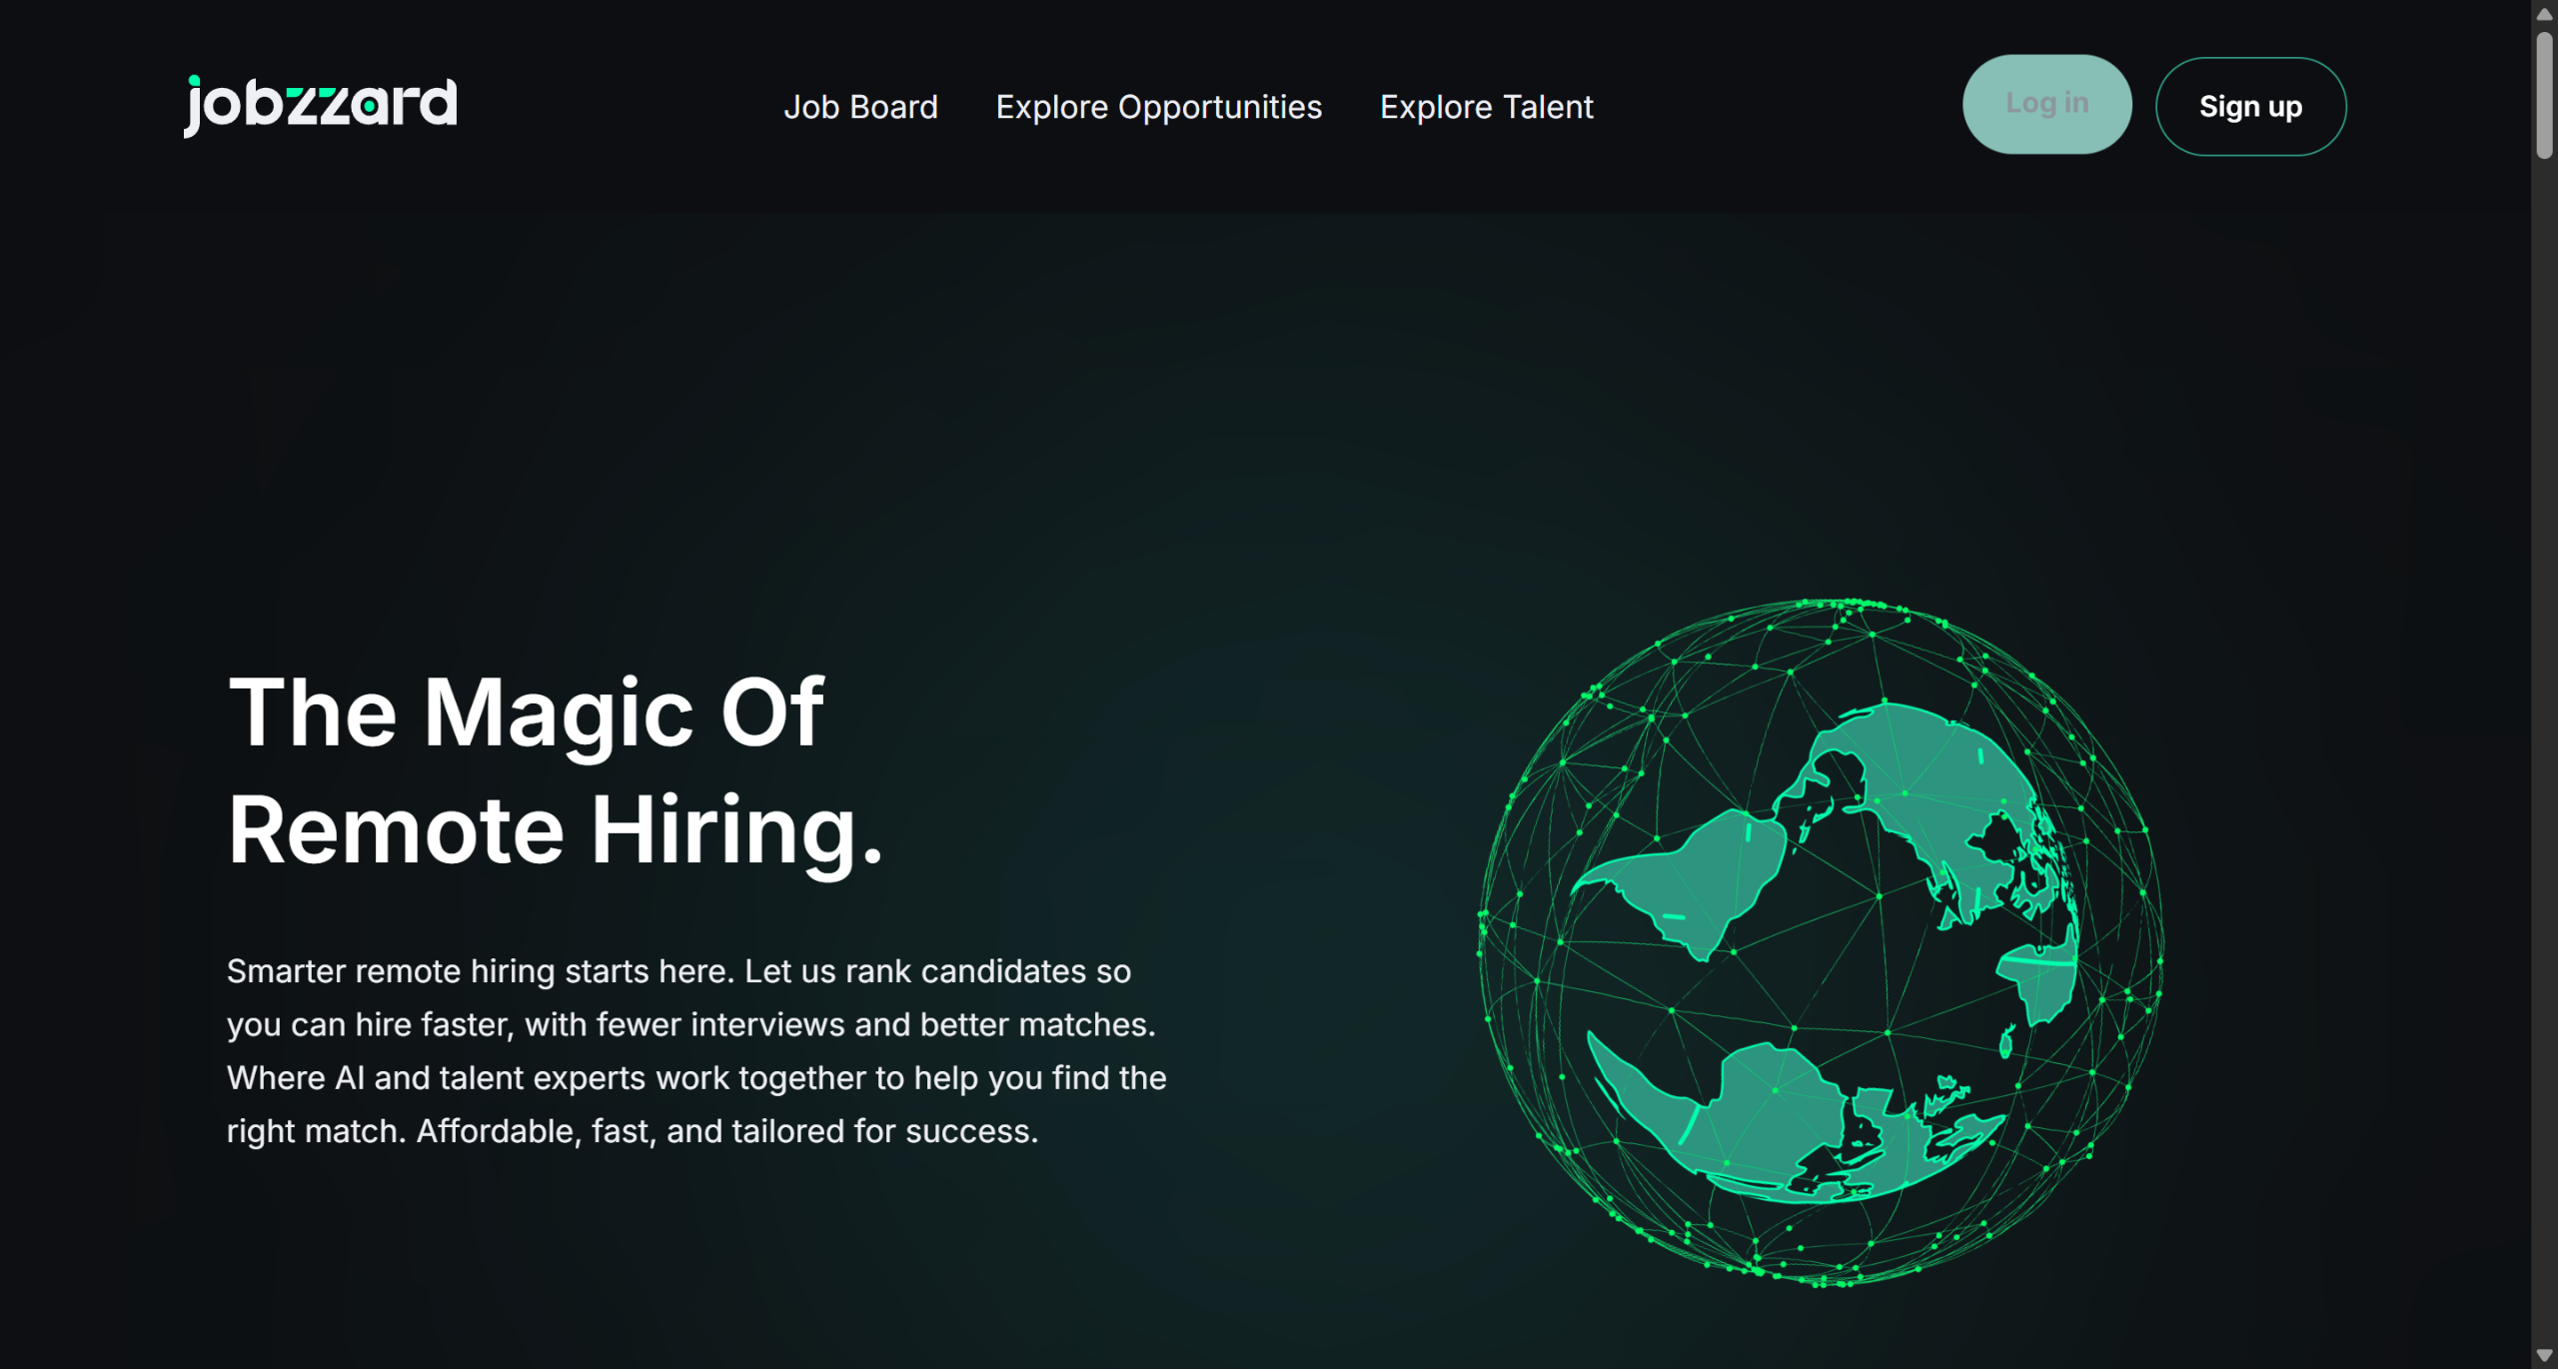This screenshot has width=2558, height=1369.
Task: Click the scrollbar down arrow
Action: (x=2544, y=1356)
